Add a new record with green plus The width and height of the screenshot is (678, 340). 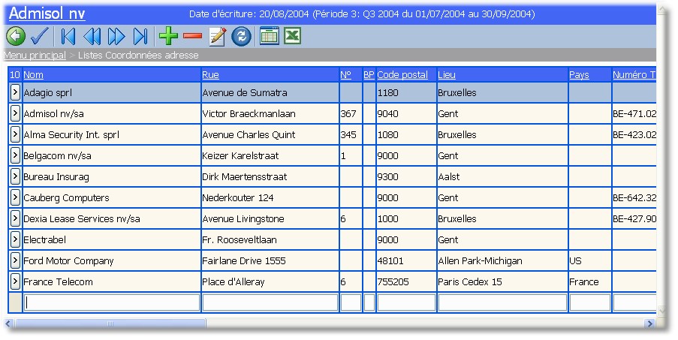click(x=168, y=36)
